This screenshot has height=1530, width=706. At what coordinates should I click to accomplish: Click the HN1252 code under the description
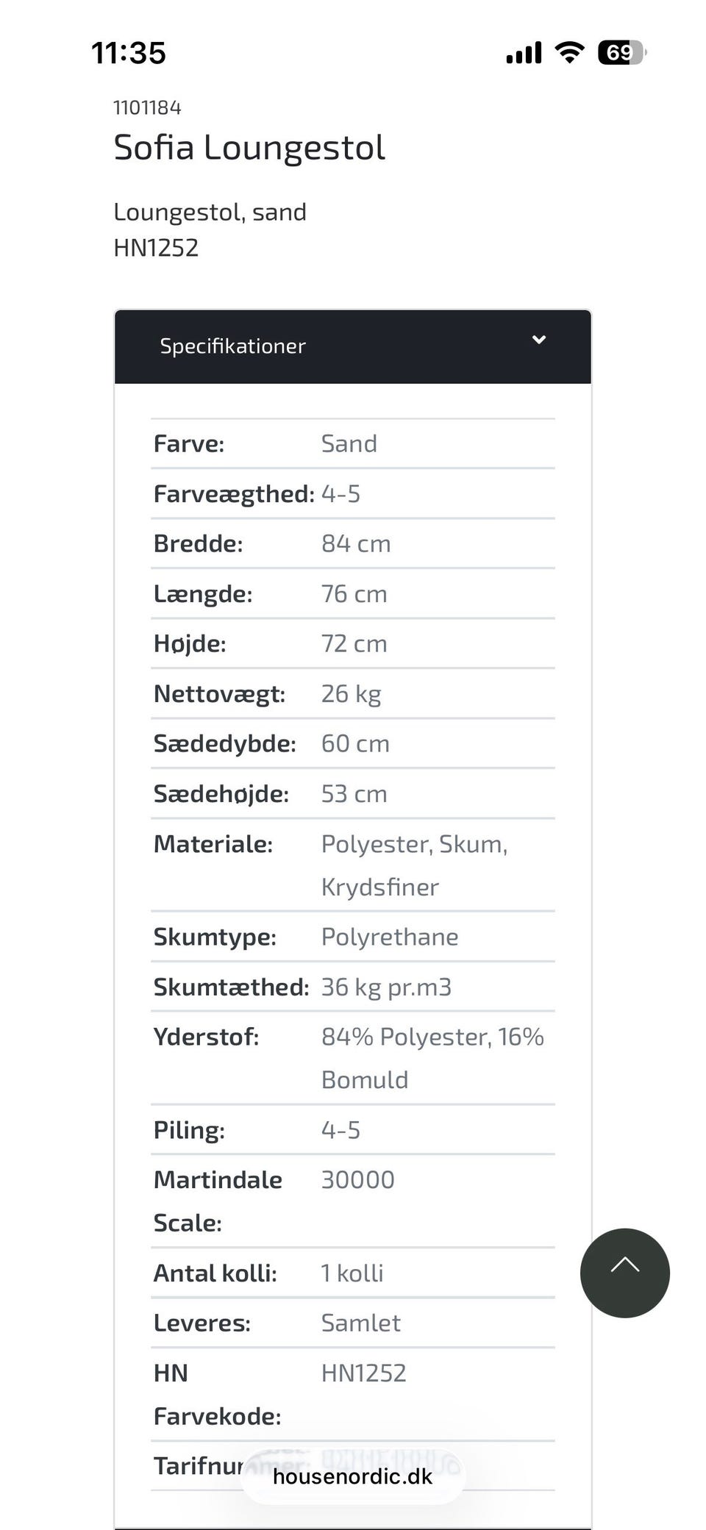point(156,248)
